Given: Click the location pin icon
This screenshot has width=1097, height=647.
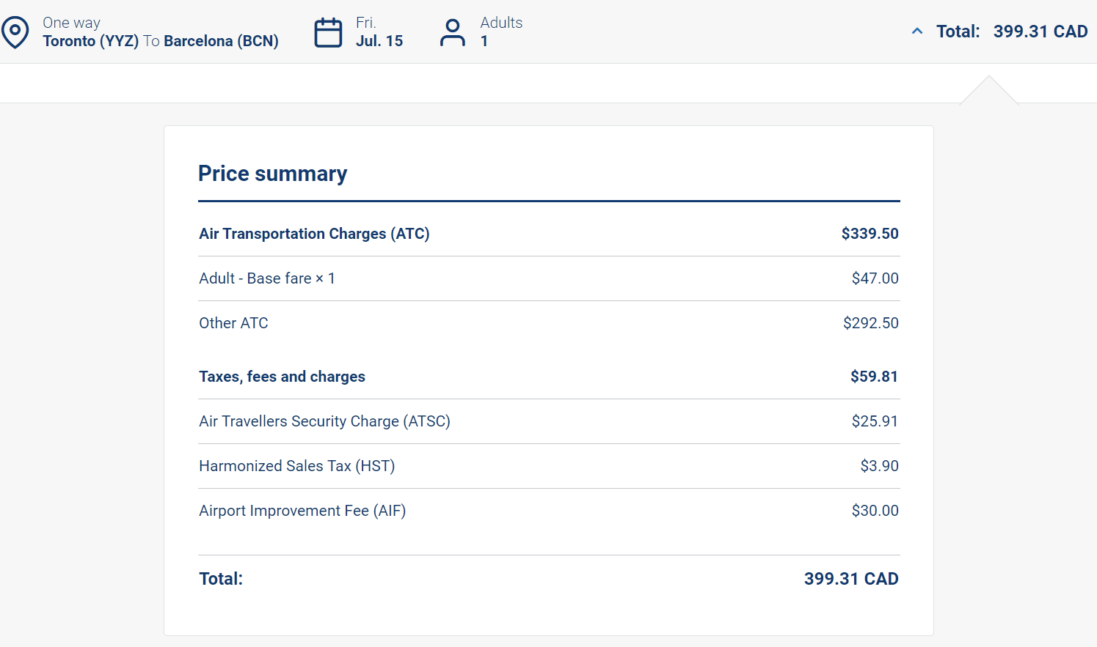Looking at the screenshot, I should click(x=15, y=32).
